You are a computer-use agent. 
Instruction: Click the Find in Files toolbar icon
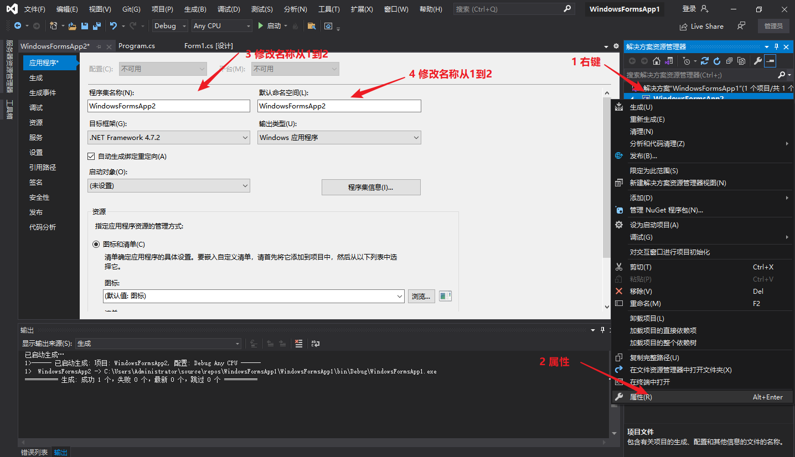point(312,26)
